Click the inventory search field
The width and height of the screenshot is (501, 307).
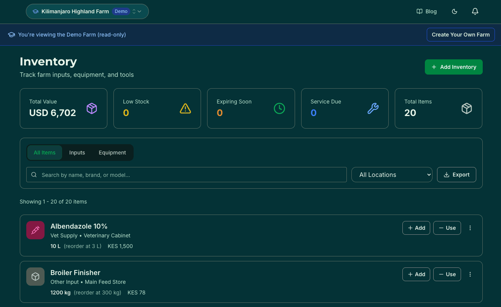tap(187, 175)
